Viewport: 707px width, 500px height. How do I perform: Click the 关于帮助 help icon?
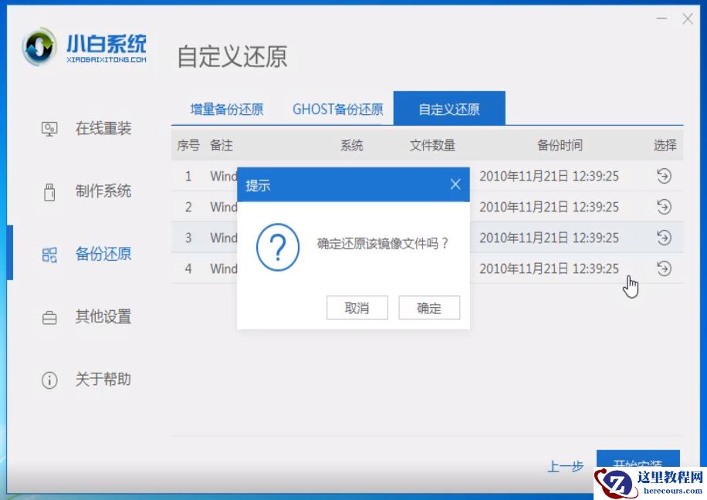(x=49, y=380)
